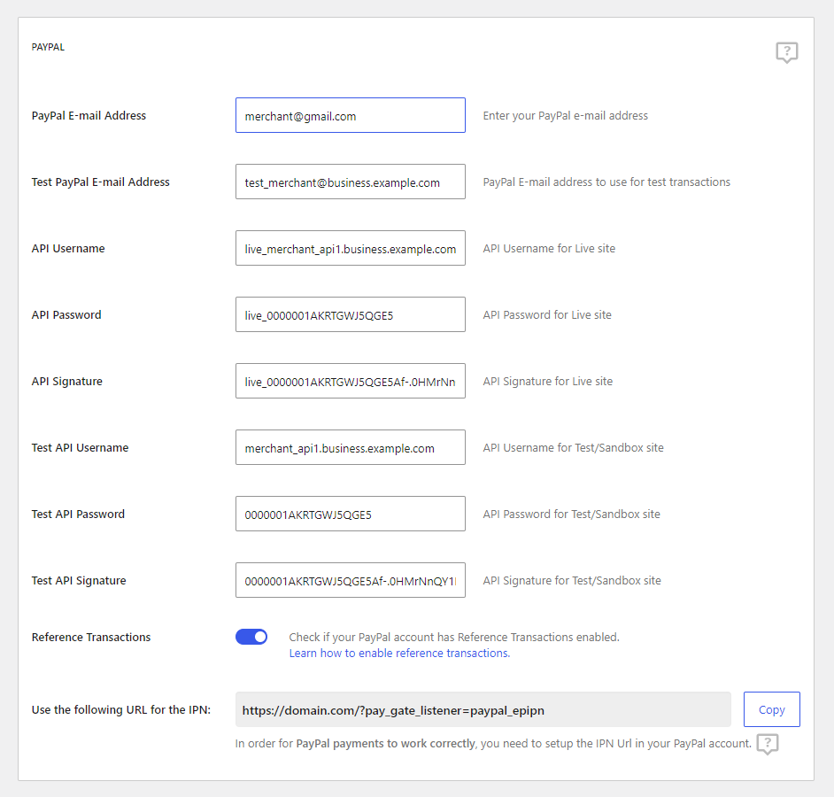
Task: Focus the Test PayPal E-mail Address field
Action: click(x=351, y=182)
